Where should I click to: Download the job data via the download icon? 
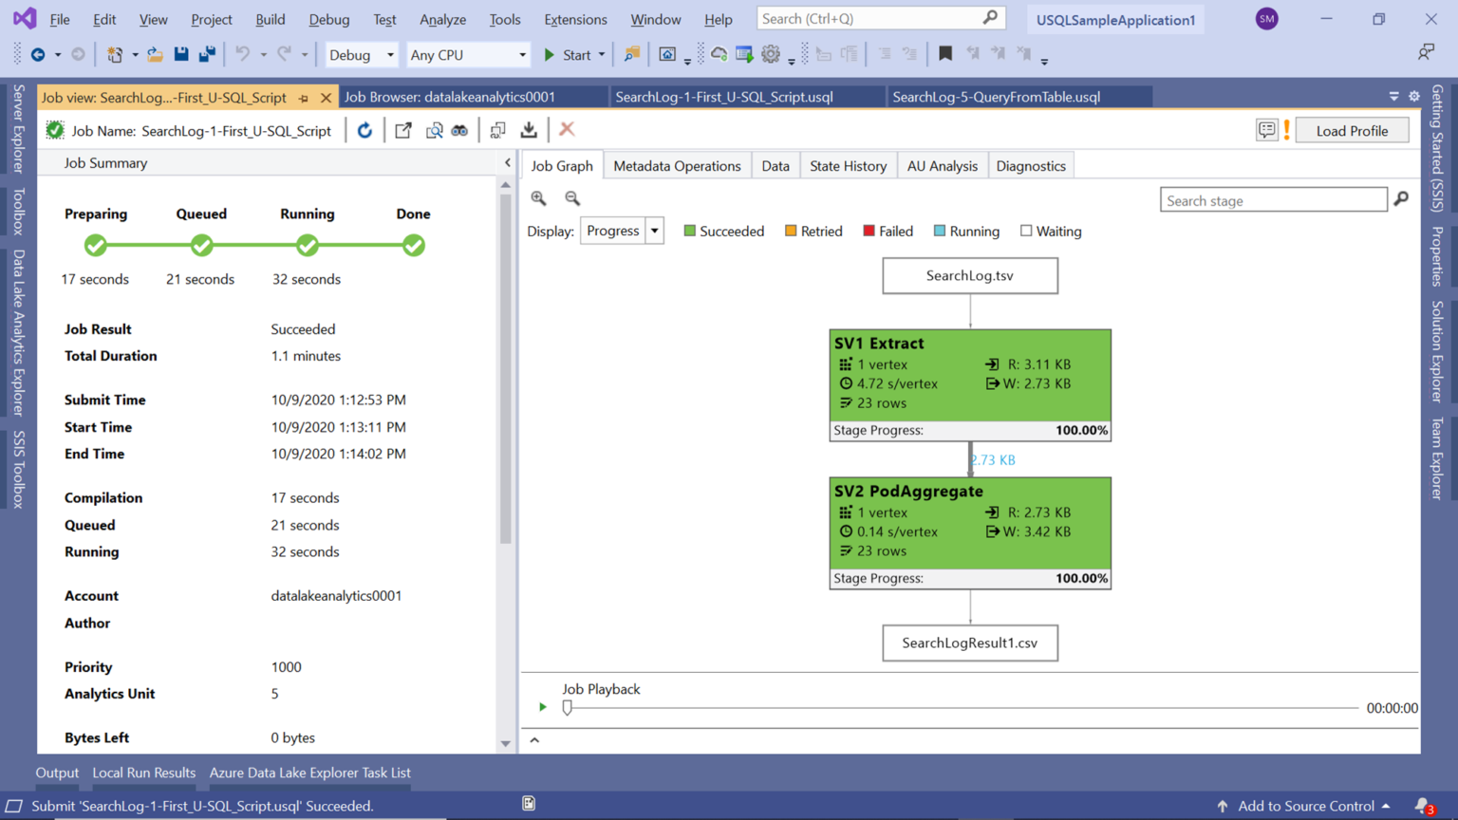529,130
